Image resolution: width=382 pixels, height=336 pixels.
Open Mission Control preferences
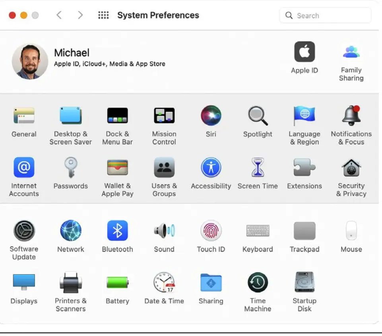pyautogui.click(x=164, y=116)
